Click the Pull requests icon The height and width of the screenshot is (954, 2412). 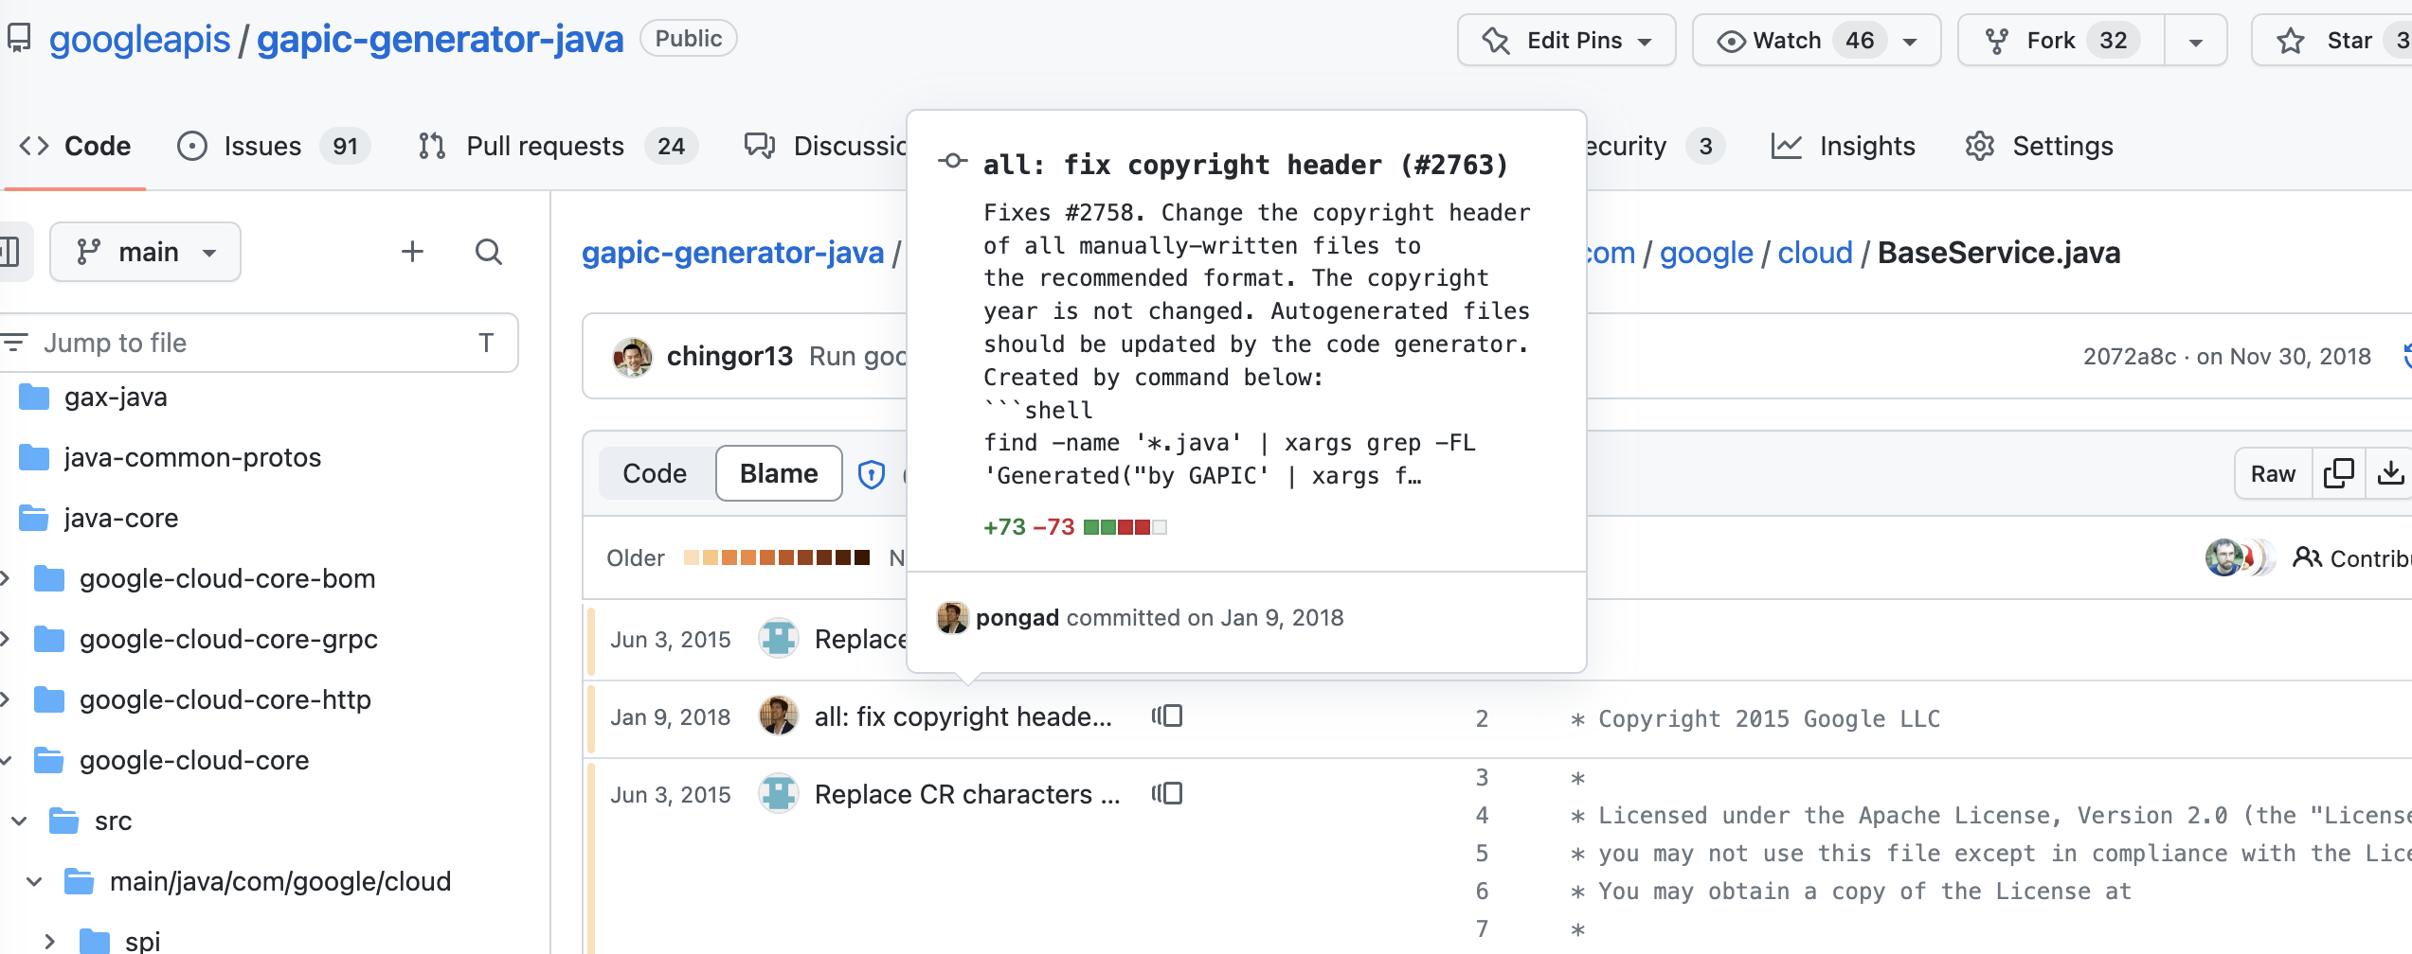[x=433, y=146]
